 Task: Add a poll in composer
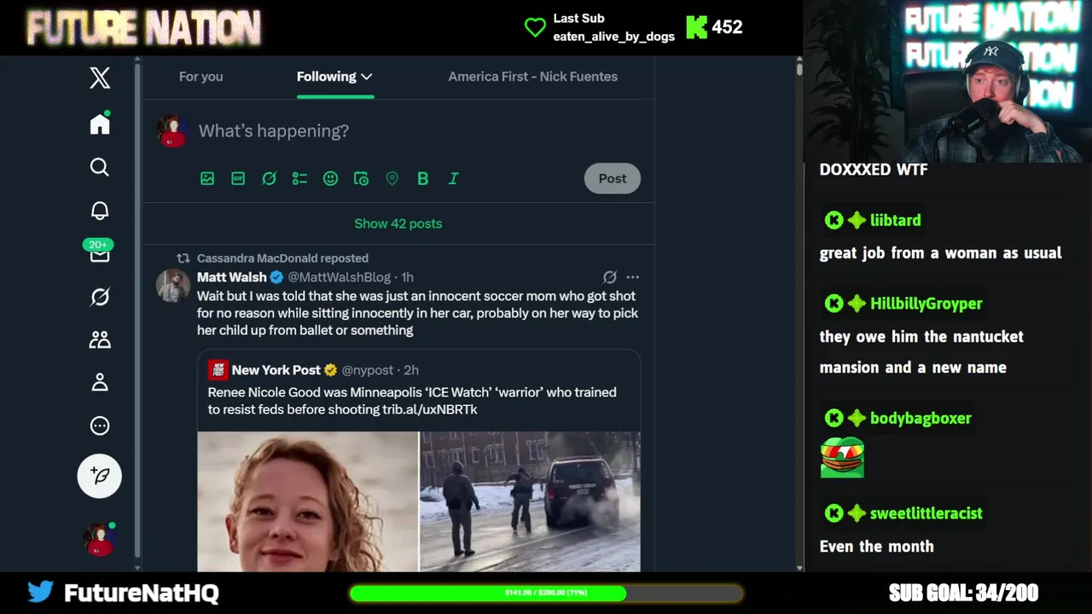[x=299, y=178]
